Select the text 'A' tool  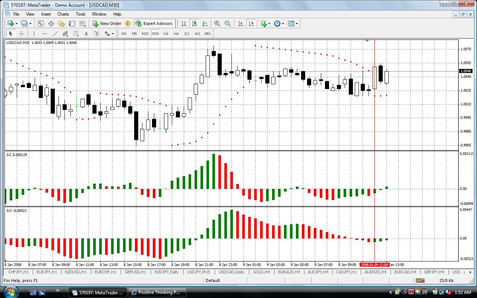click(86, 34)
